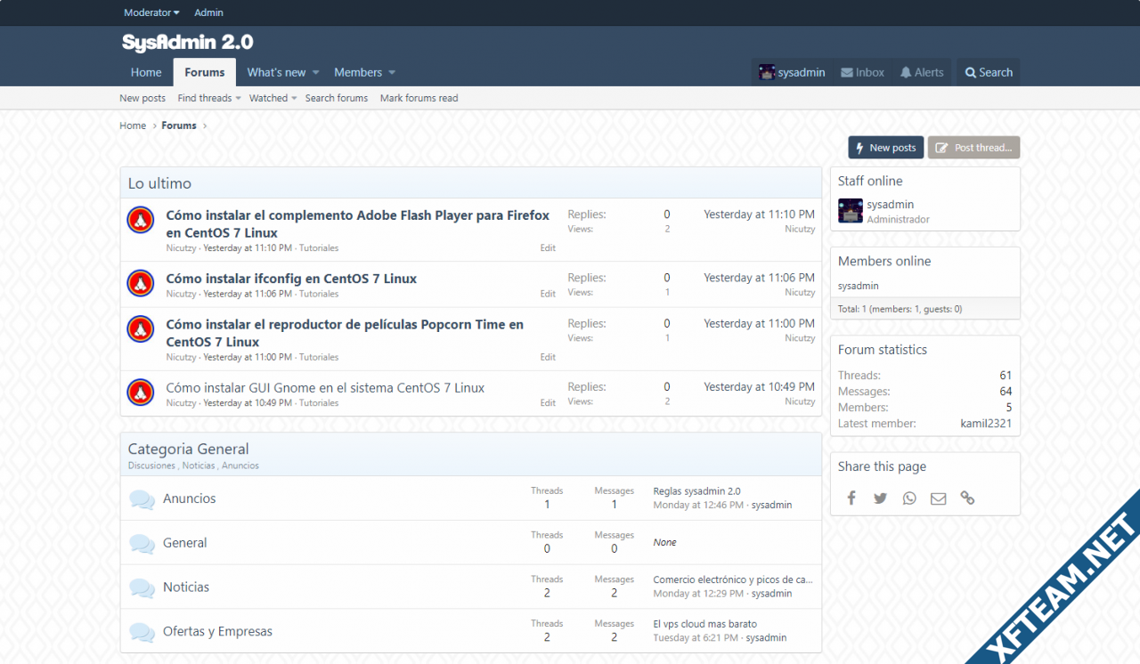Click the Noticias forum bubble icon
This screenshot has height=664, width=1140.
(142, 588)
